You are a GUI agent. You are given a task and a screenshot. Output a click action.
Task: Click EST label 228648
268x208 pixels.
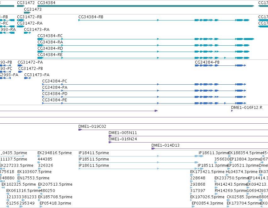(198, 178)
